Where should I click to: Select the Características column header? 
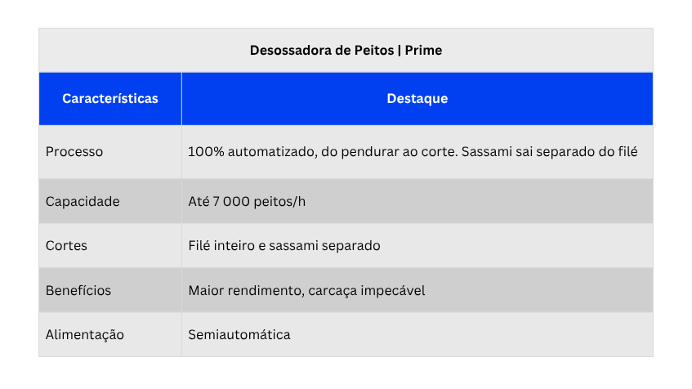pyautogui.click(x=110, y=98)
